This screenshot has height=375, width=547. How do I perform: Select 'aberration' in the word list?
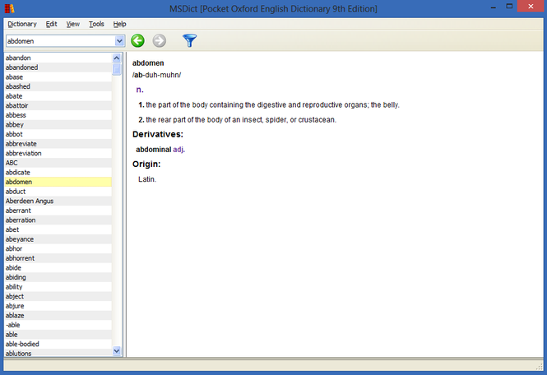click(58, 220)
